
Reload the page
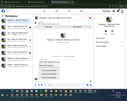(x=9, y=6)
